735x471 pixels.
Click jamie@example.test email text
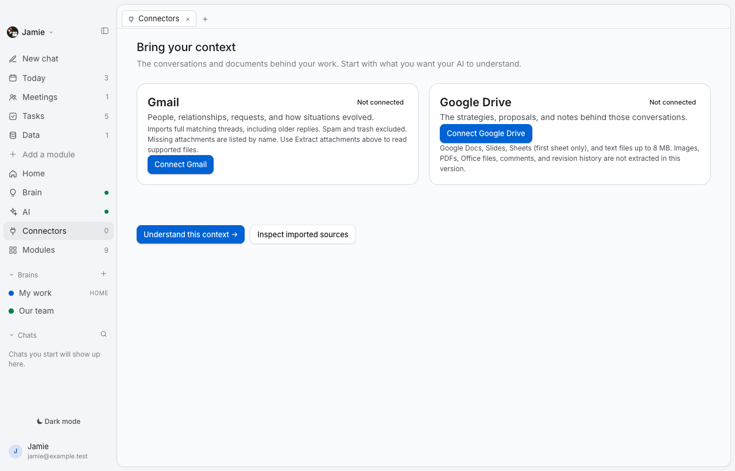coord(57,456)
